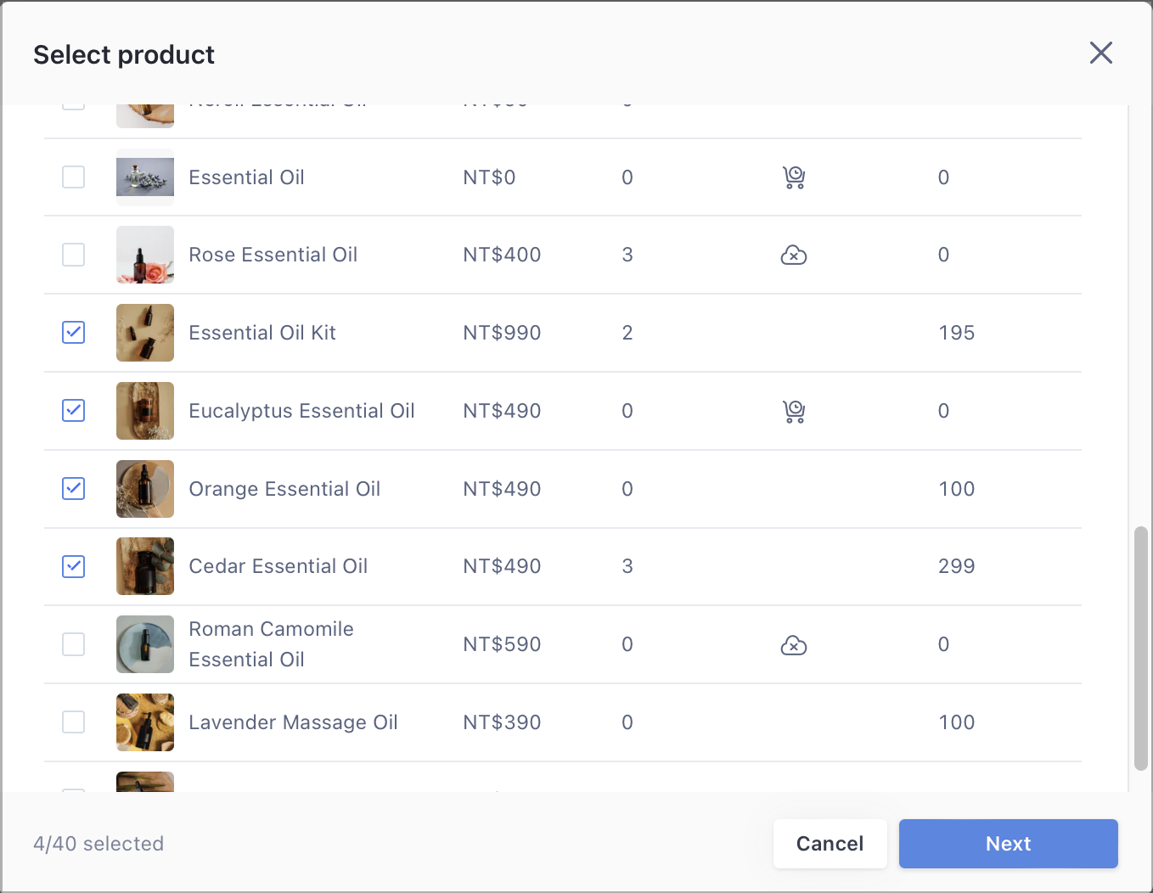
Task: Click the 'Cedar Essential Oil' product name
Action: point(278,566)
